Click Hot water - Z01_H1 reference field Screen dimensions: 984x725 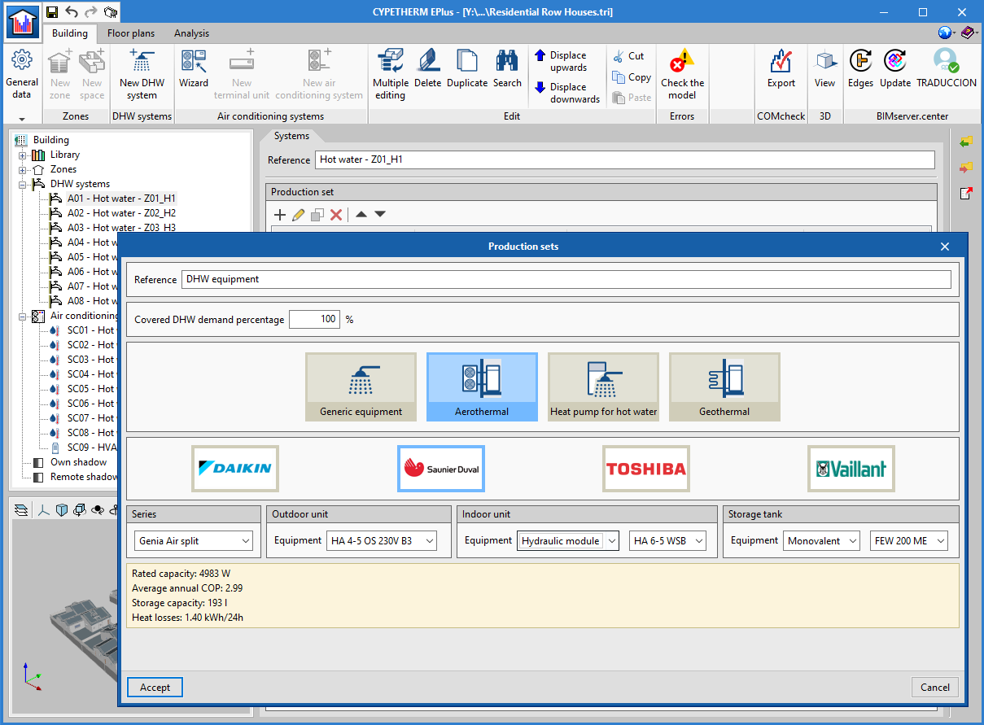625,160
